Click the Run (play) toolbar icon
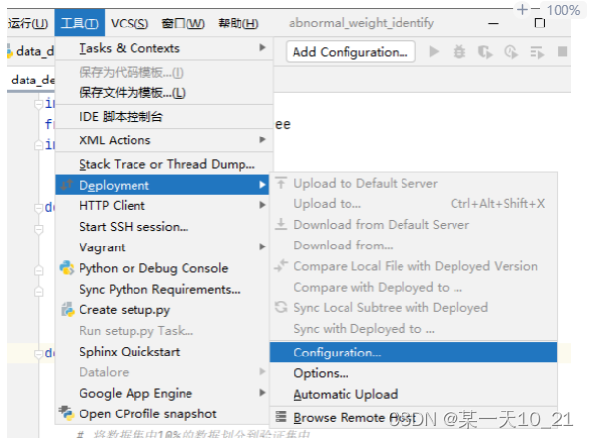The image size is (589, 438). (434, 52)
